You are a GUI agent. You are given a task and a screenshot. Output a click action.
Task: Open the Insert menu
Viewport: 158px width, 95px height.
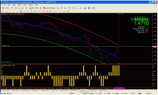coord(14,5)
